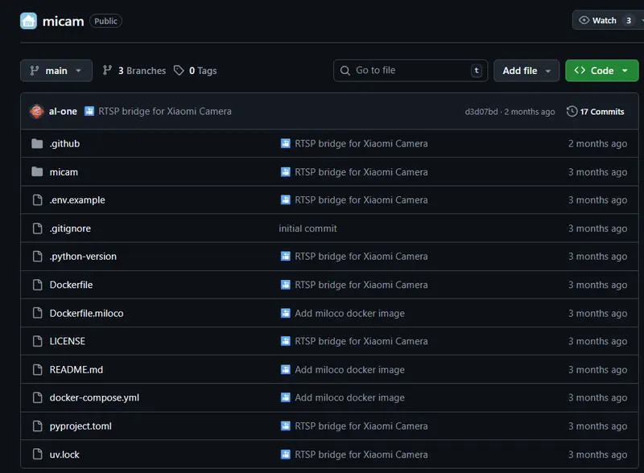Open the micam folder icon
The height and width of the screenshot is (473, 644).
click(37, 172)
